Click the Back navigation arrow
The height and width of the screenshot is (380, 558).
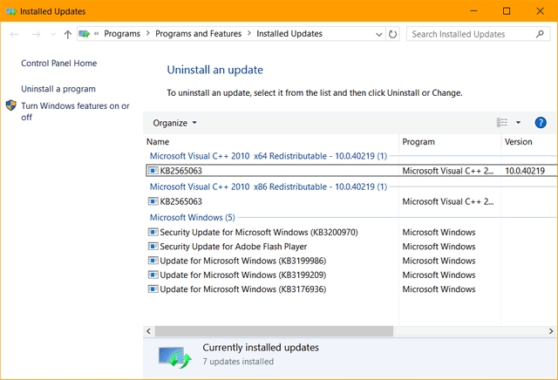click(14, 34)
